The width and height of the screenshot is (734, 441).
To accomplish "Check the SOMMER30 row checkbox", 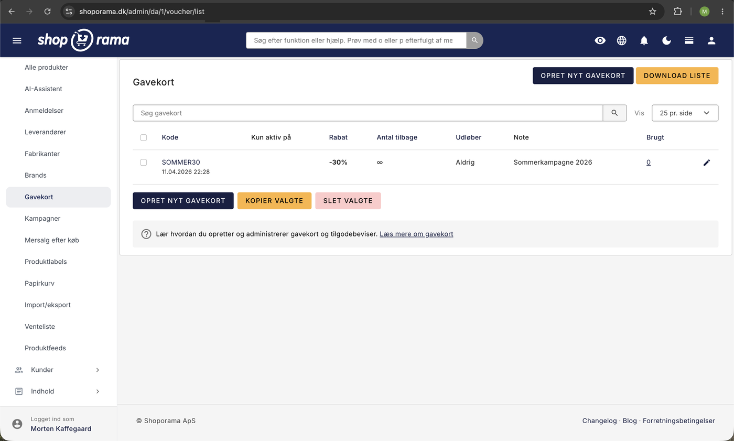I will 144,163.
